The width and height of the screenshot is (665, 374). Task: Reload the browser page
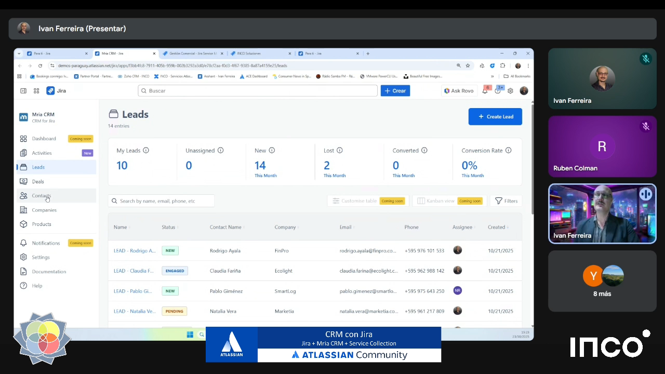pyautogui.click(x=40, y=66)
